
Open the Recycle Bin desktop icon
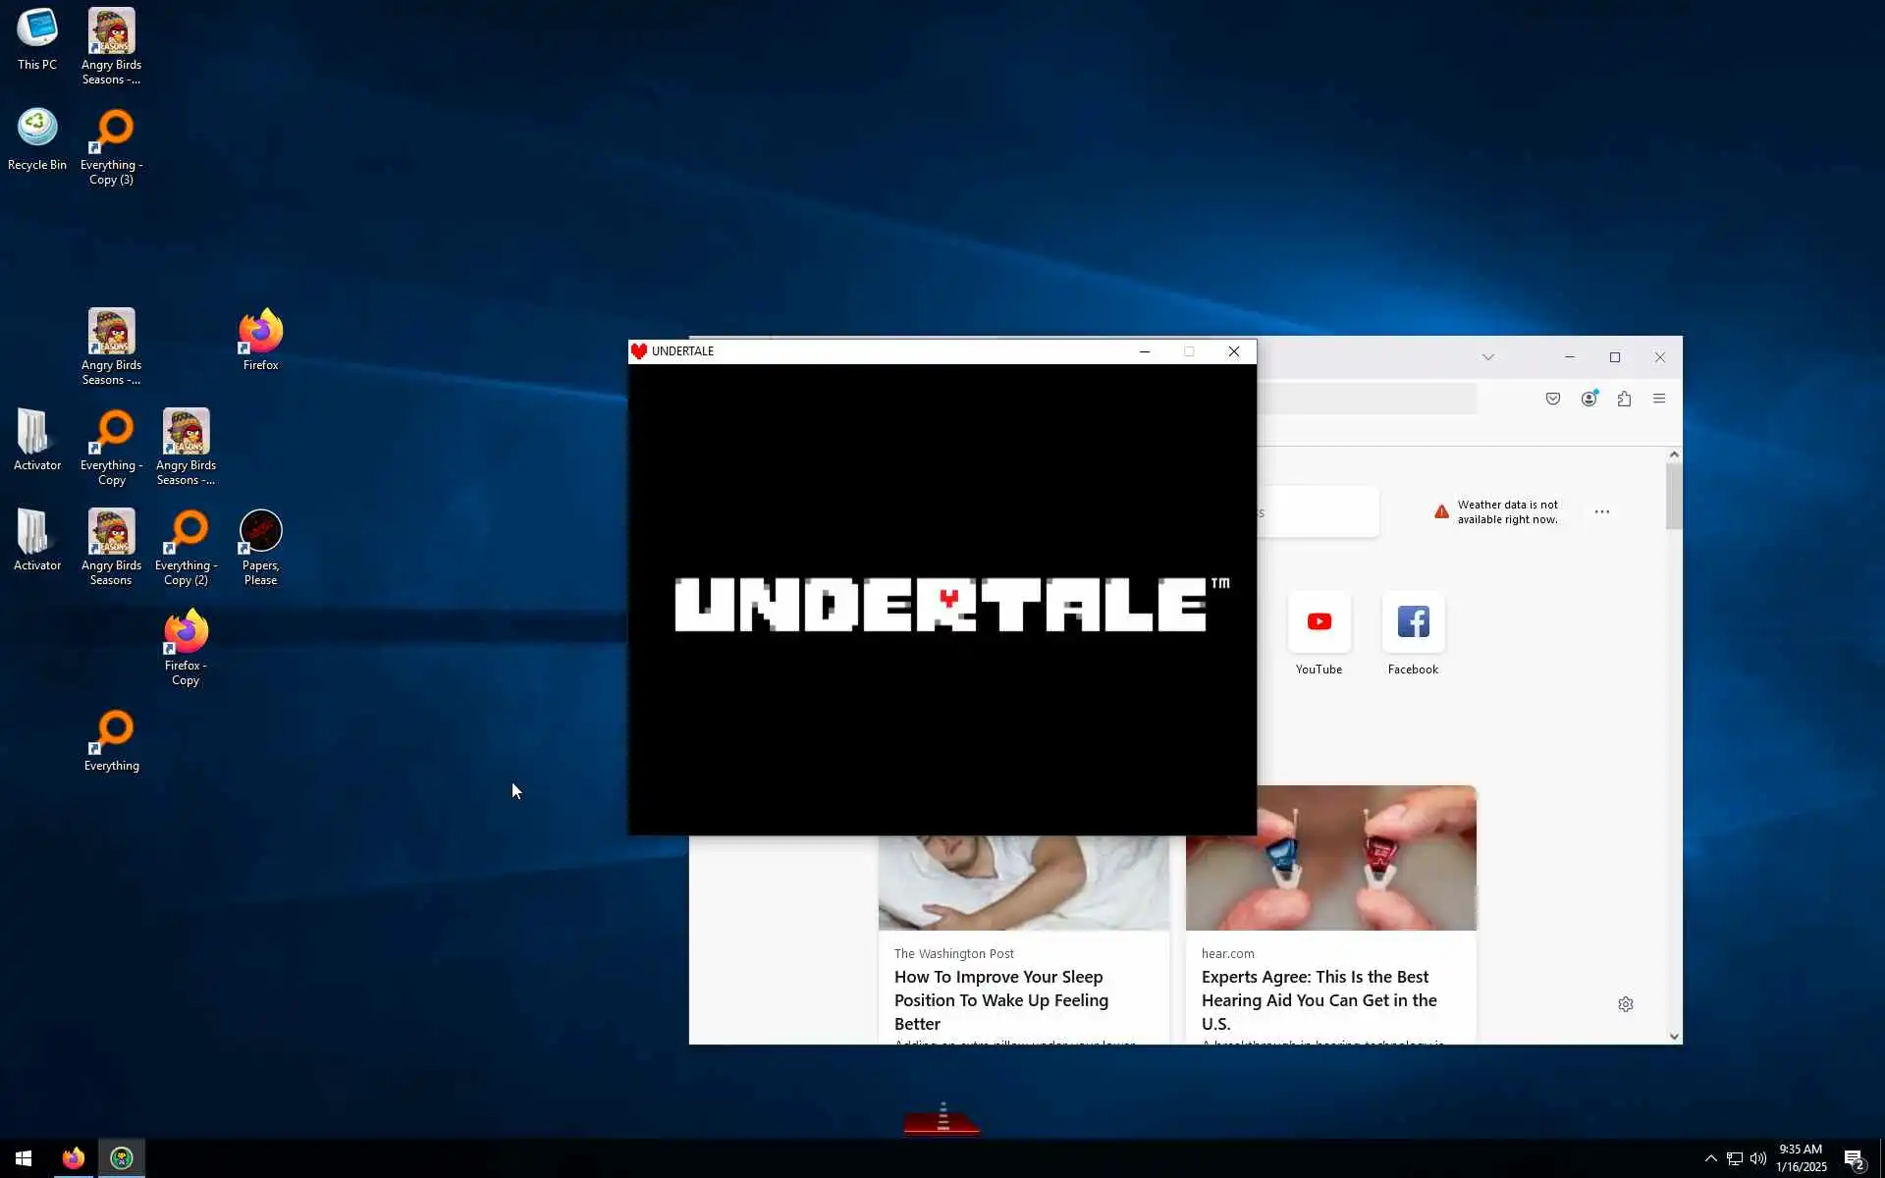(x=37, y=129)
